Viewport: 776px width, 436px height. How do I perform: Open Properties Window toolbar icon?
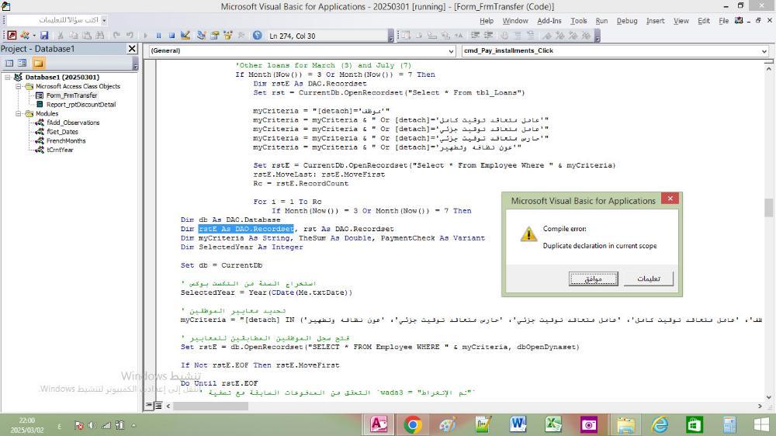(215, 36)
